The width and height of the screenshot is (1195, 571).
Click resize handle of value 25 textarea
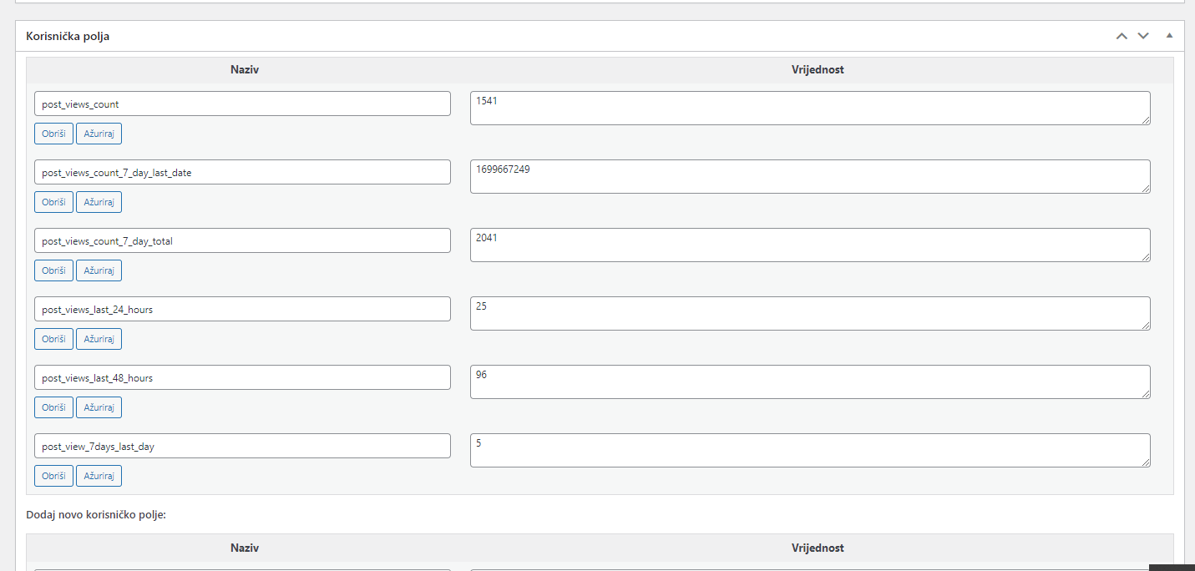click(x=1145, y=325)
